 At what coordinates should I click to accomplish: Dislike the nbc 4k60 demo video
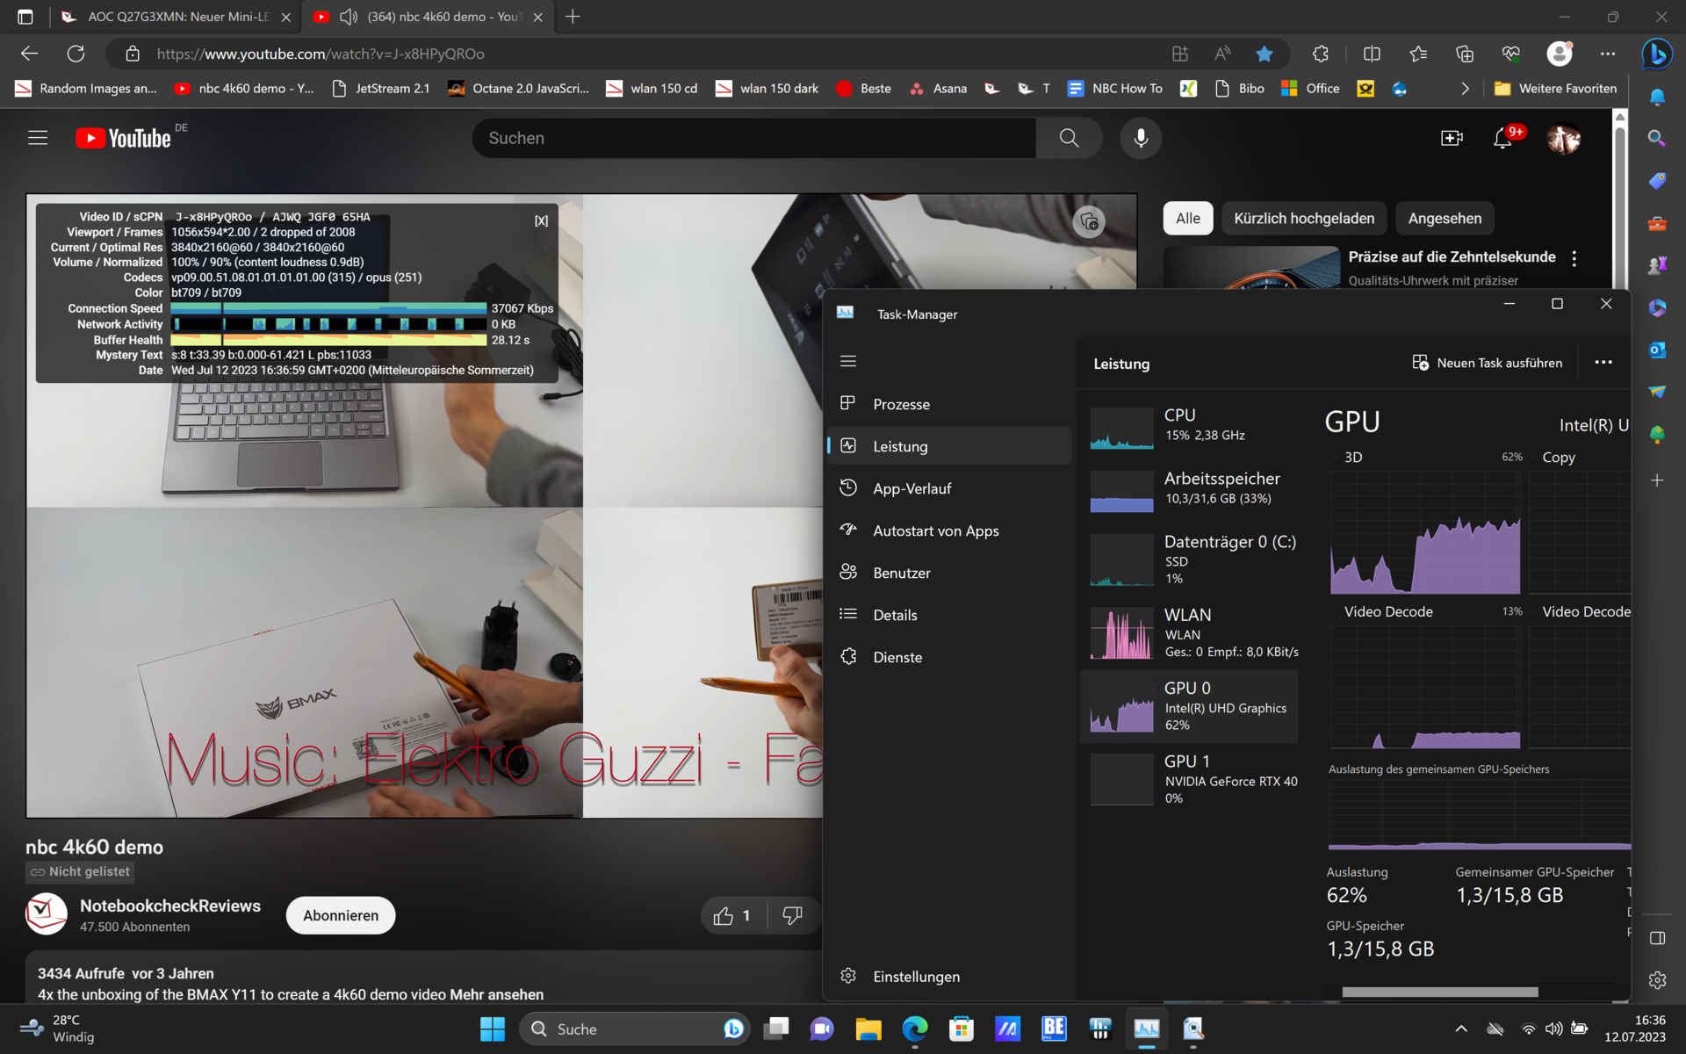click(x=792, y=915)
